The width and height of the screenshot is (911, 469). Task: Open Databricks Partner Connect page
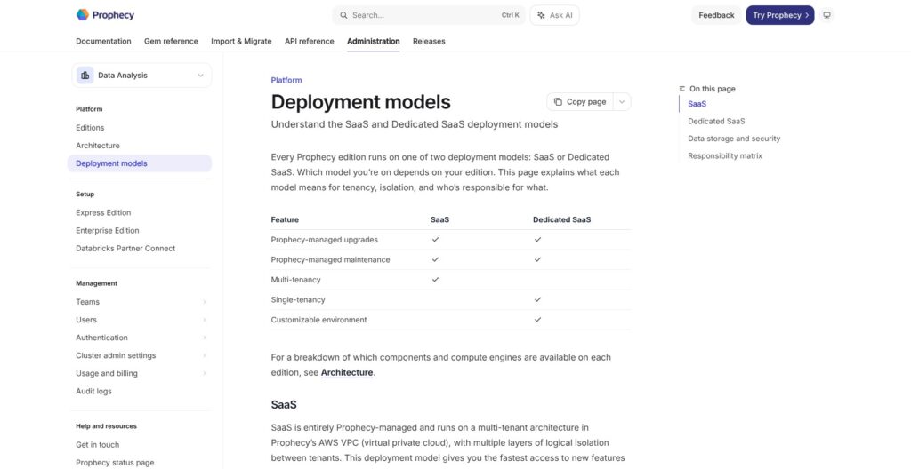coord(125,249)
